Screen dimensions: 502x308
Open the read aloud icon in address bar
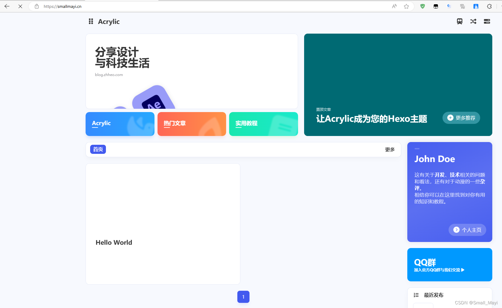(x=394, y=6)
